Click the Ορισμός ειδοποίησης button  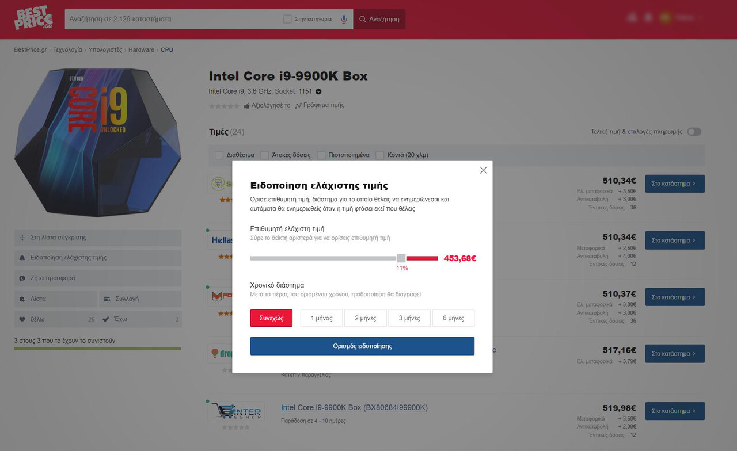(x=362, y=346)
